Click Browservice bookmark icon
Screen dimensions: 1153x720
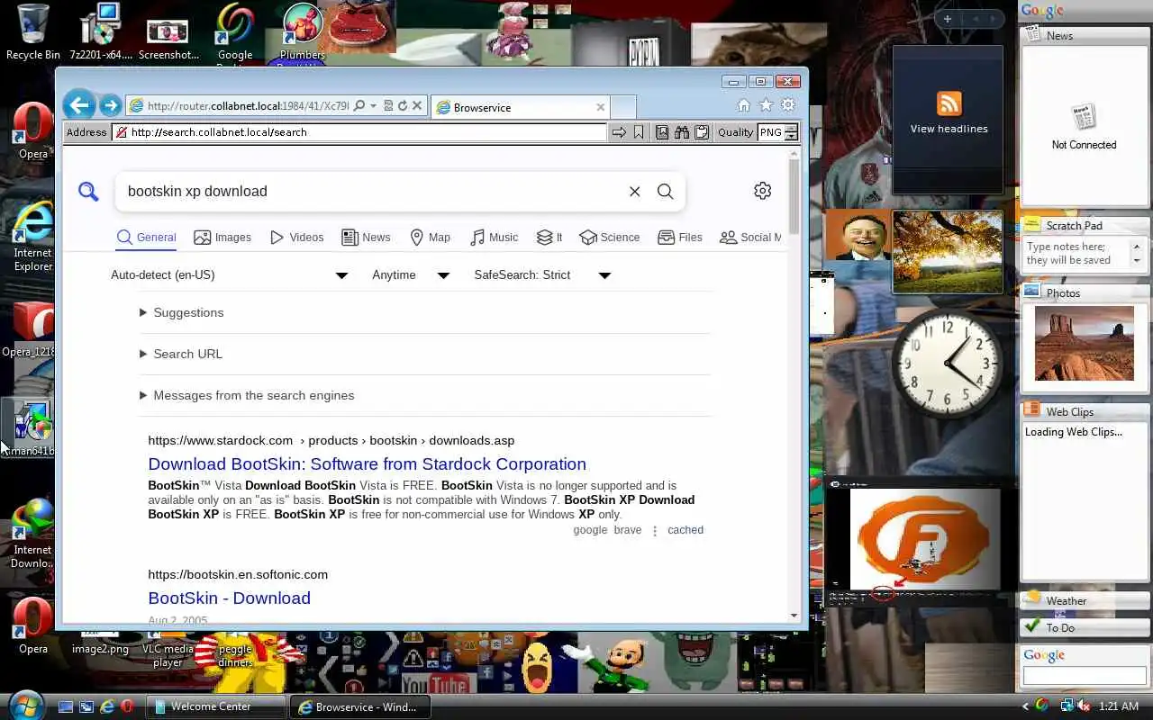(x=639, y=132)
